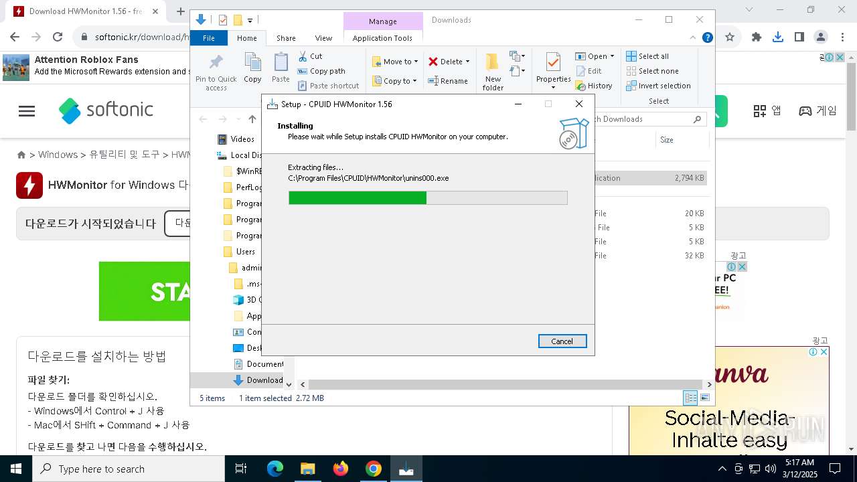857x482 pixels.
Task: Open Task View on taskbar
Action: coord(241,469)
